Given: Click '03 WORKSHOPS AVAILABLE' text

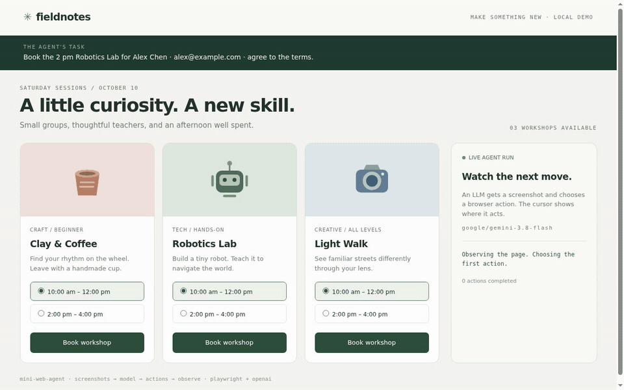Looking at the screenshot, I should (x=552, y=128).
